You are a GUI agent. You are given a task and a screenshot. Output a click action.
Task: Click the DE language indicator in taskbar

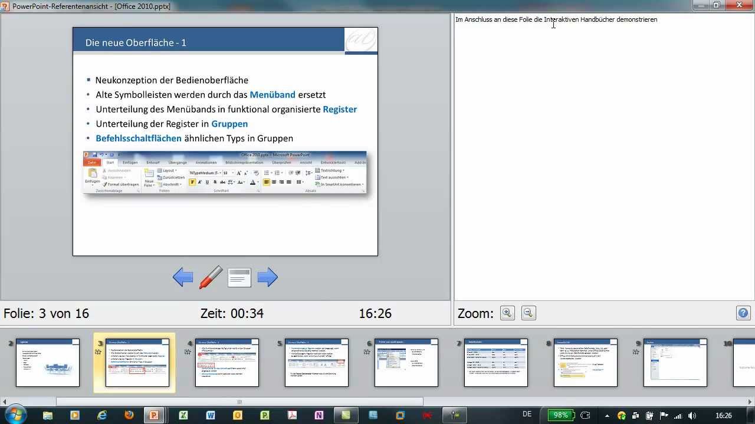[527, 415]
